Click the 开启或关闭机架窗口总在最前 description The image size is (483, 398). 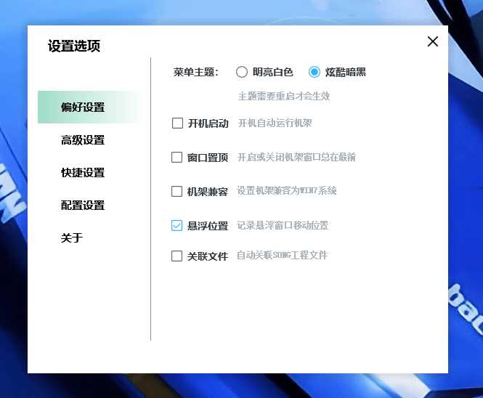(x=296, y=157)
